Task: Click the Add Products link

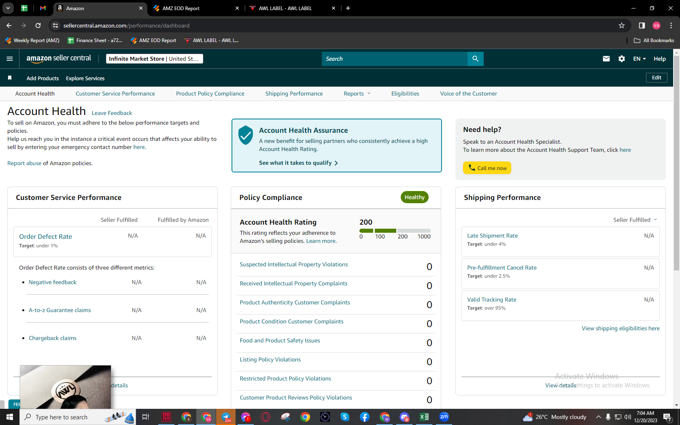Action: click(42, 78)
